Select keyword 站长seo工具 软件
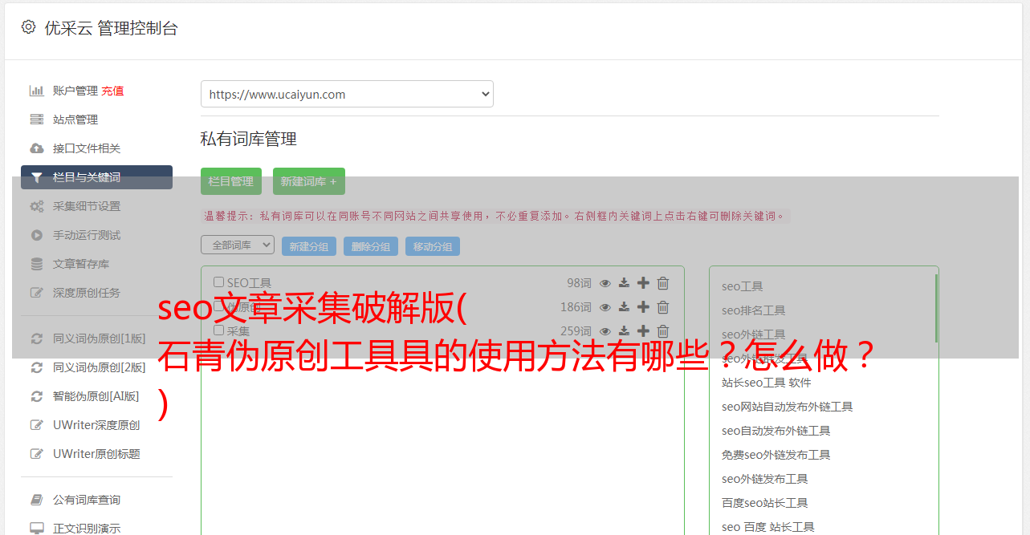This screenshot has height=535, width=1030. [x=767, y=383]
